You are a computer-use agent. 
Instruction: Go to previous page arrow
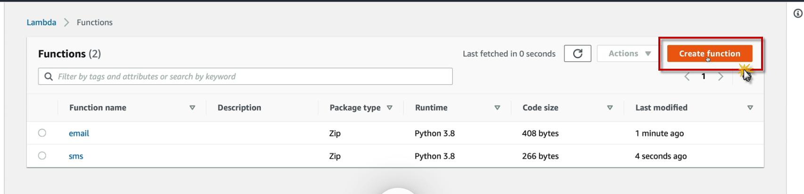687,77
